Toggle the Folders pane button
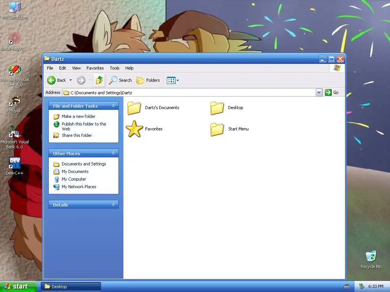390x292 pixels. 148,80
